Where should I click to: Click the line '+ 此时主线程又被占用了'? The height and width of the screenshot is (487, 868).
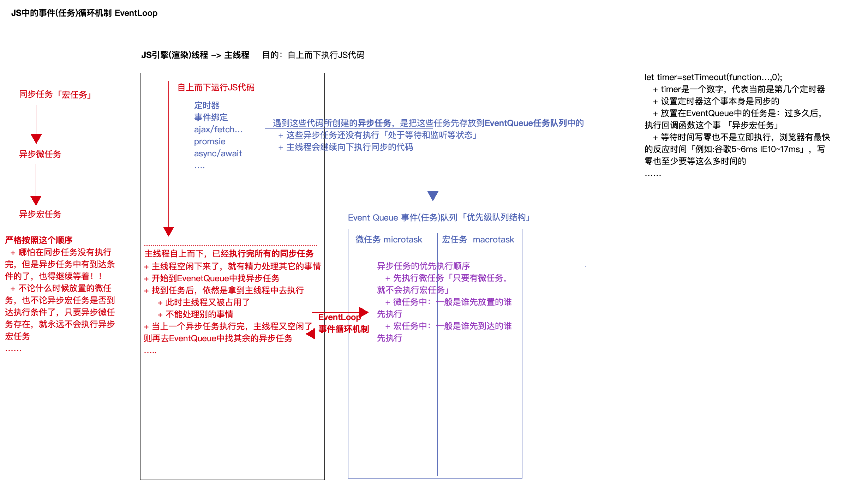pos(204,302)
